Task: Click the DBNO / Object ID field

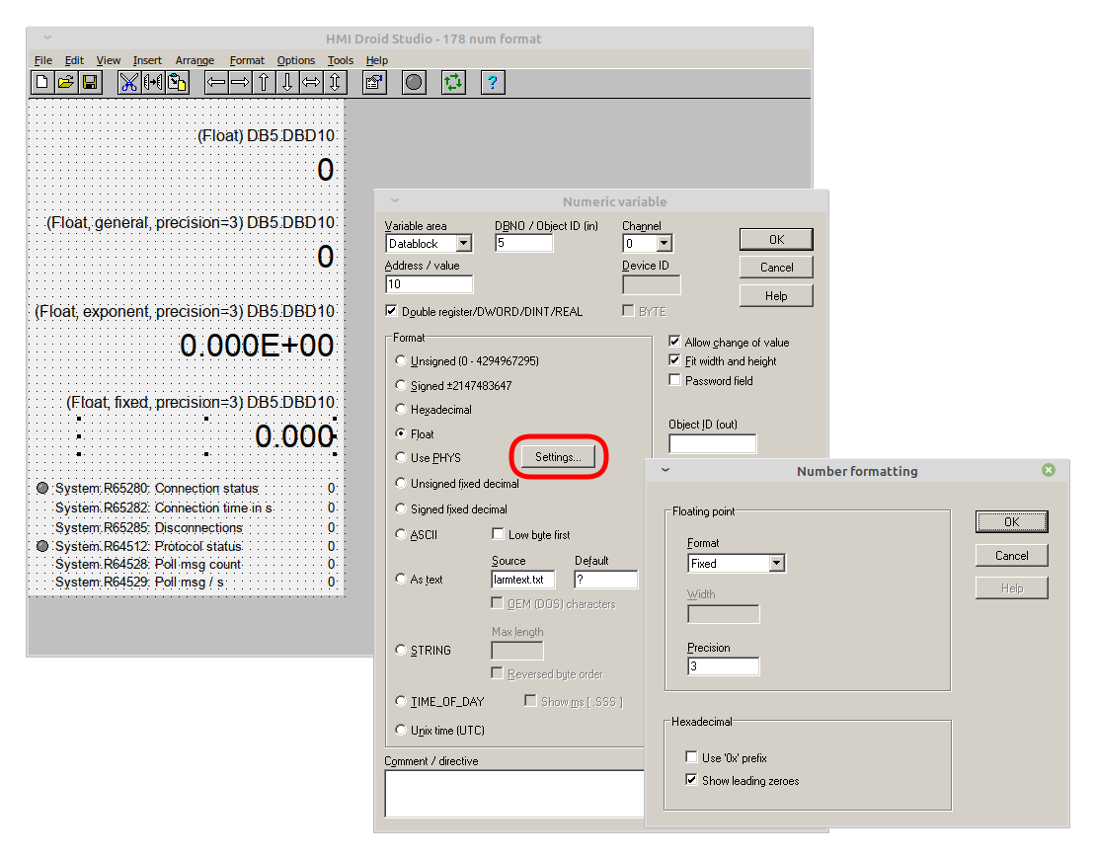Action: pyautogui.click(x=523, y=243)
